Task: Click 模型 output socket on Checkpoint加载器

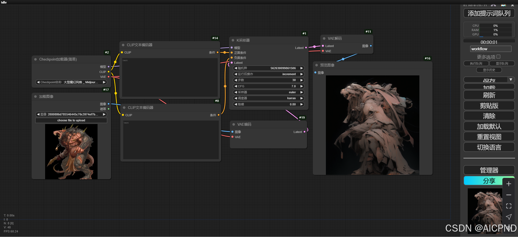Action: pyautogui.click(x=109, y=66)
